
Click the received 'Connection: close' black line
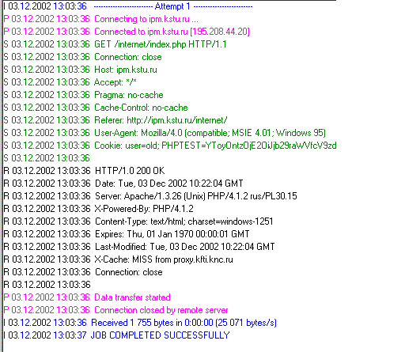pyautogui.click(x=83, y=272)
